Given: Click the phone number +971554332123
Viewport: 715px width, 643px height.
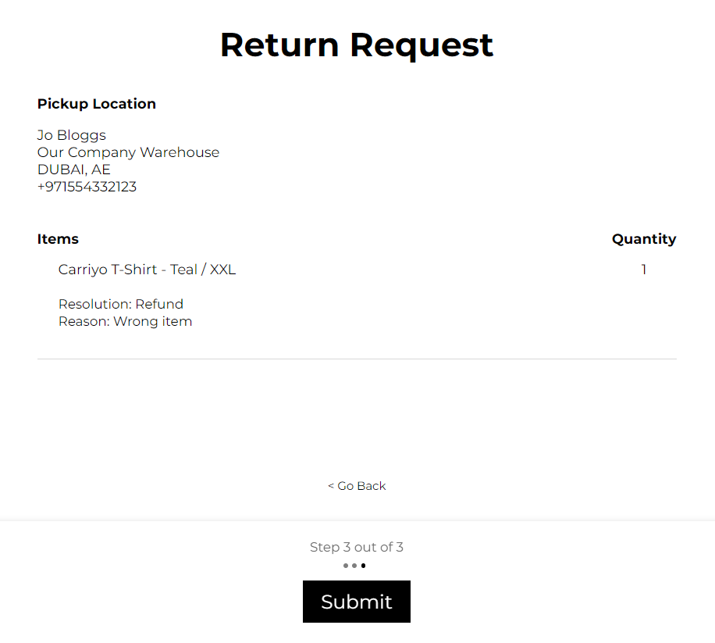Looking at the screenshot, I should click(x=87, y=187).
